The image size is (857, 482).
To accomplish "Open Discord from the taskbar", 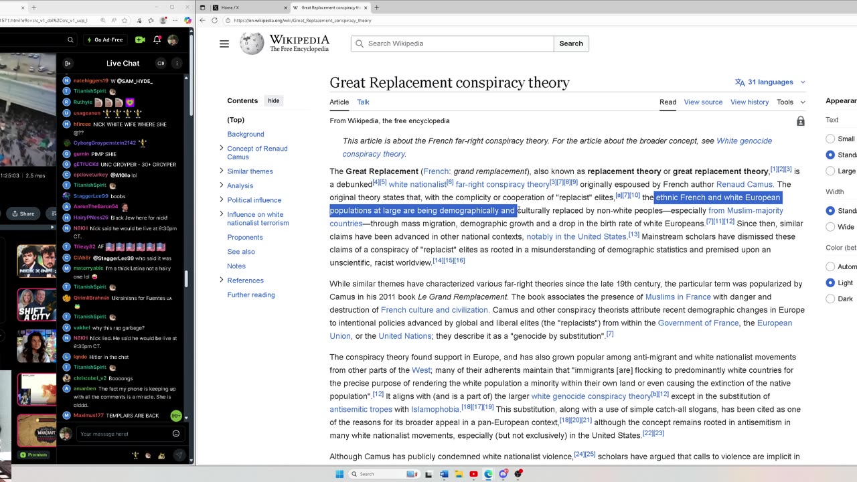I will coord(503,474).
